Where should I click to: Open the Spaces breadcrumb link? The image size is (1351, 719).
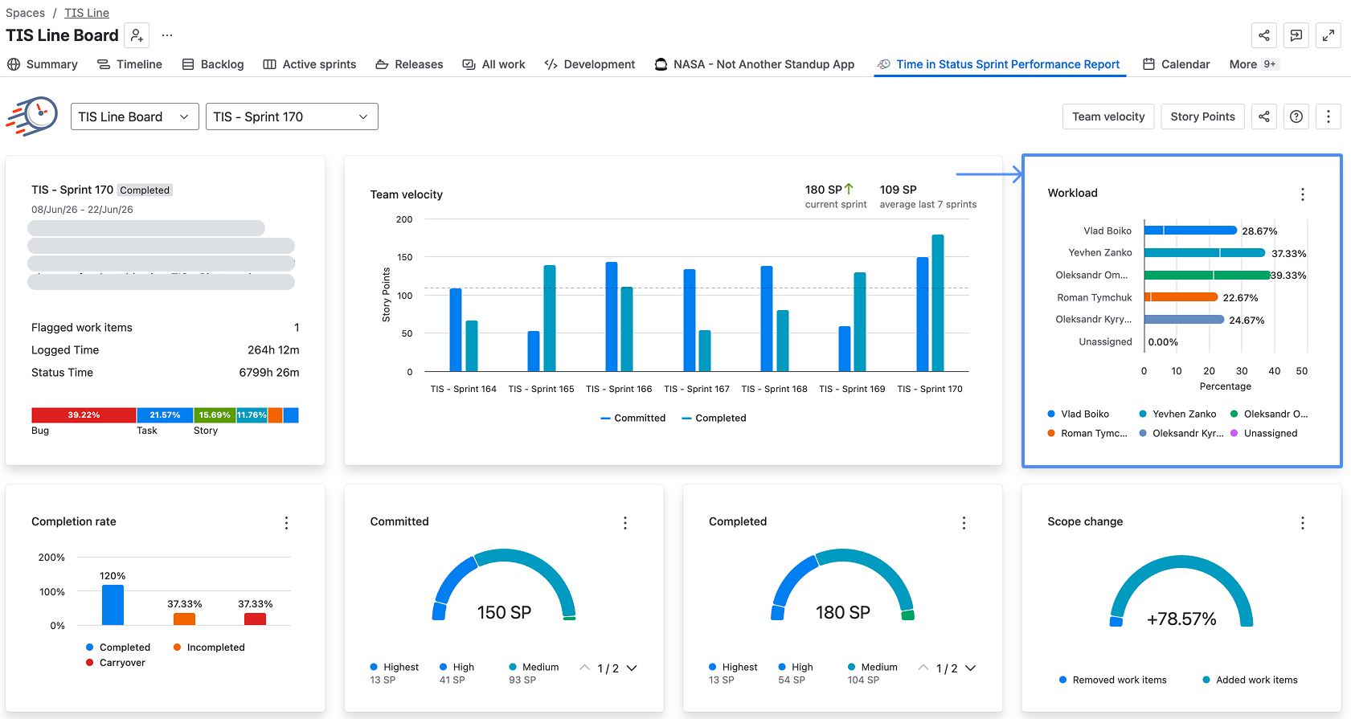(x=25, y=13)
